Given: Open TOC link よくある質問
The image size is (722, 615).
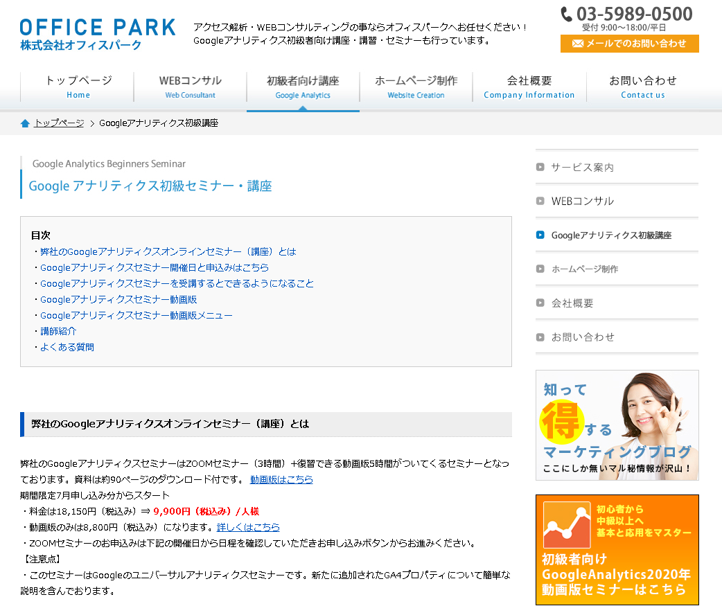Looking at the screenshot, I should coord(67,347).
